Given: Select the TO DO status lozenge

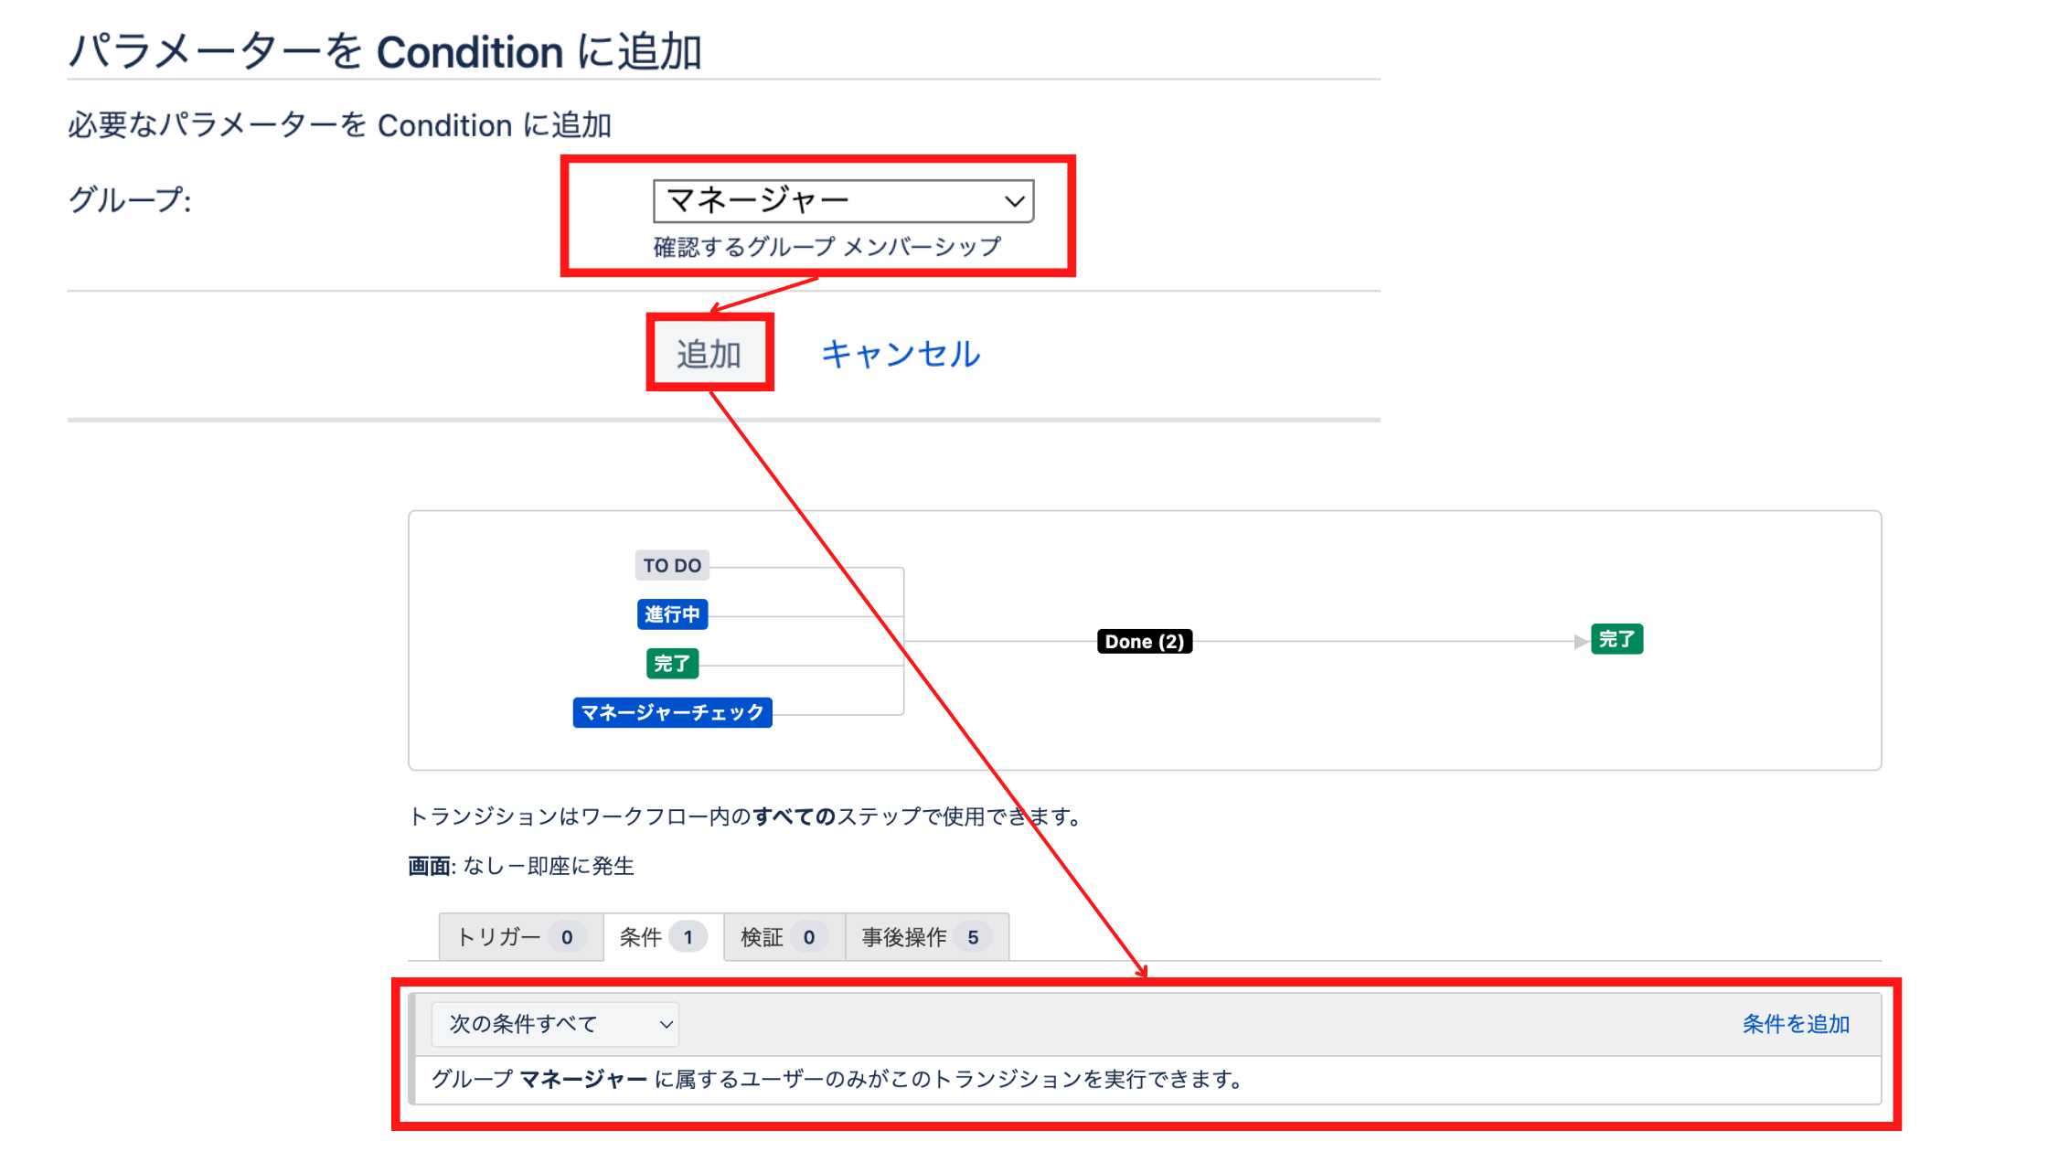Looking at the screenshot, I should (672, 565).
